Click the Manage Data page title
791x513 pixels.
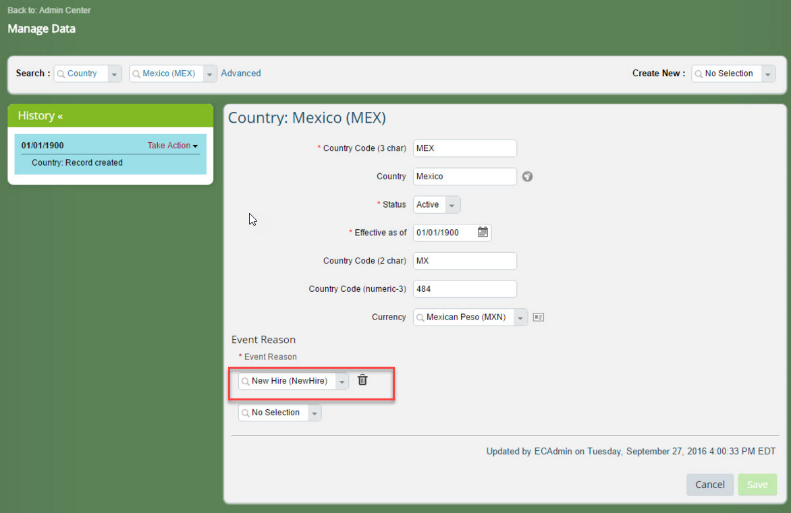click(41, 29)
